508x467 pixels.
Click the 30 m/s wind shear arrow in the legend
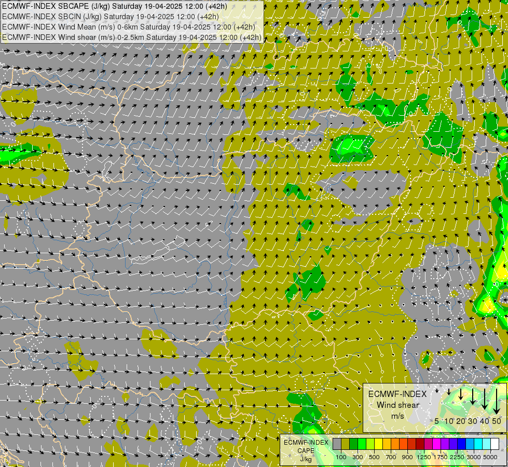473,396
